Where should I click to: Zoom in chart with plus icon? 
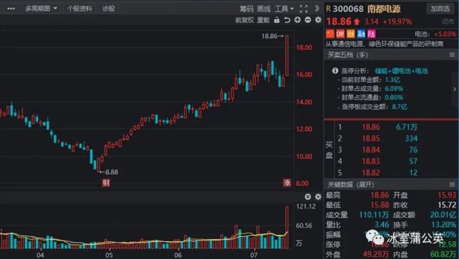[297, 20]
